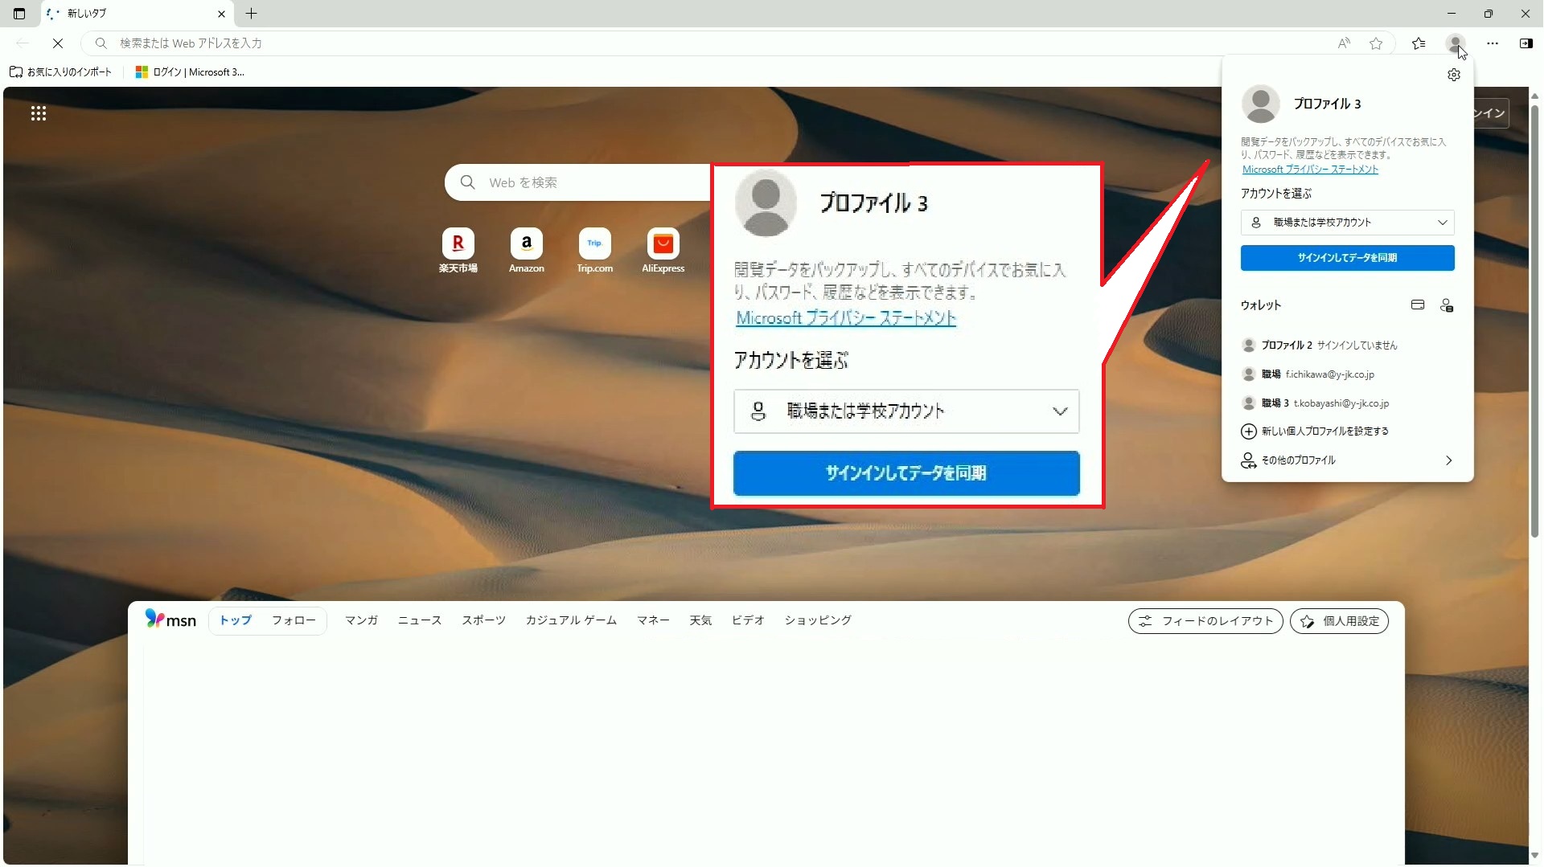Launch the AliExpress shortcut tile
The image size is (1544, 867).
pyautogui.click(x=663, y=243)
